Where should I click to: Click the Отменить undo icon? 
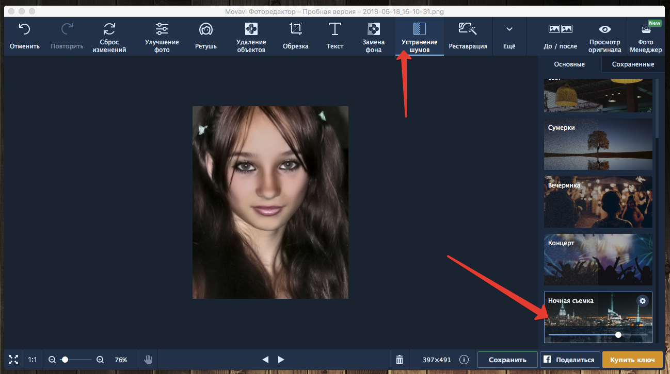24,29
